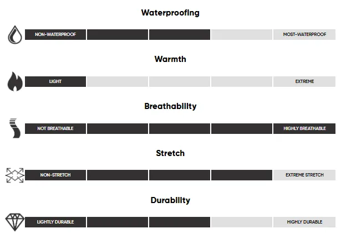
Task: Click the flame warmth icon
Action: (x=15, y=81)
